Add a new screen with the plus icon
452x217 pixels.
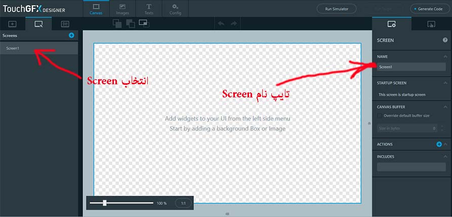pyautogui.click(x=71, y=35)
